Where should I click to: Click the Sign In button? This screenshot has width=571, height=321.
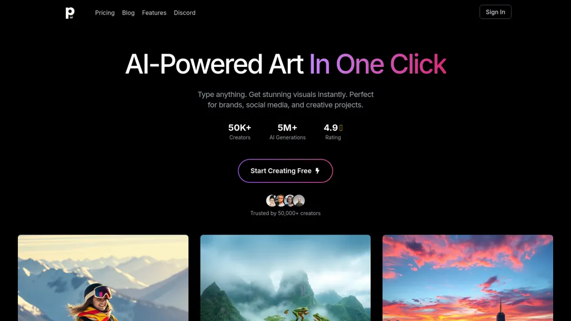(495, 12)
